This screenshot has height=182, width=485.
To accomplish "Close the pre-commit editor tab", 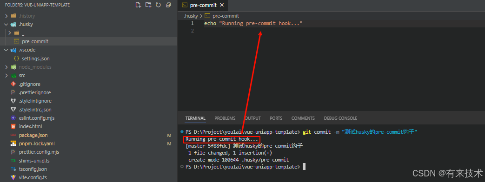I will [222, 5].
